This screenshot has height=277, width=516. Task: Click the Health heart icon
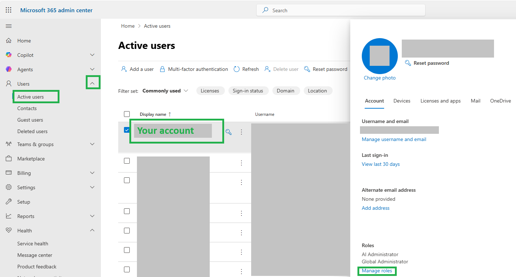click(9, 231)
